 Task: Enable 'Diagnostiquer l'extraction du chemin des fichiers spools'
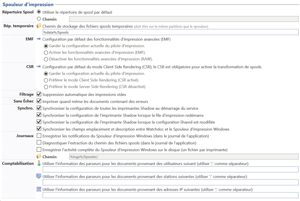(x=39, y=143)
